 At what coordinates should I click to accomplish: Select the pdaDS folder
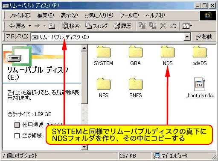[x=200, y=52]
